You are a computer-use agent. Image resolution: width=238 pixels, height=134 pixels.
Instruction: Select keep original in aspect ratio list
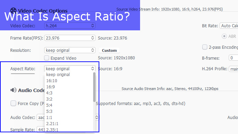[x=69, y=74]
